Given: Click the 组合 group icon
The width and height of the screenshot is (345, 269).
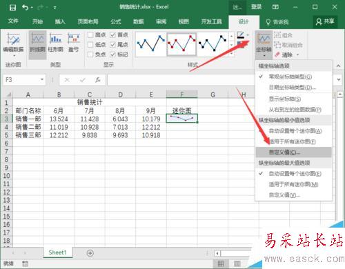Looking at the screenshot, I should pyautogui.click(x=277, y=35).
